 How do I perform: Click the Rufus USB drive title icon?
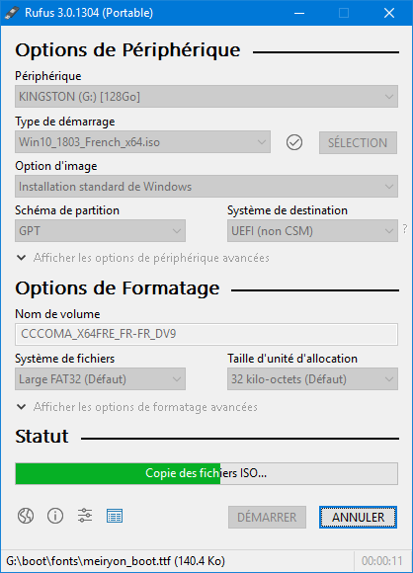click(12, 13)
